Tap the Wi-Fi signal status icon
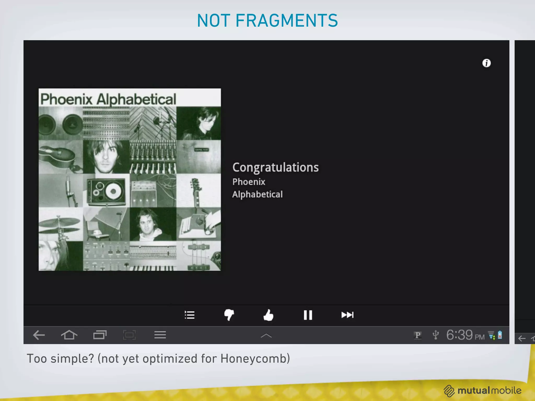535x401 pixels. pos(492,335)
